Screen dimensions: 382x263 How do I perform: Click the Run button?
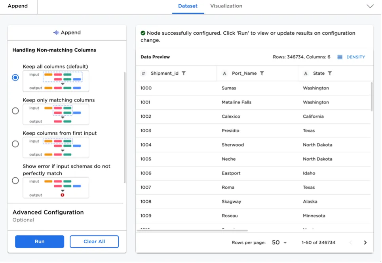pyautogui.click(x=40, y=242)
